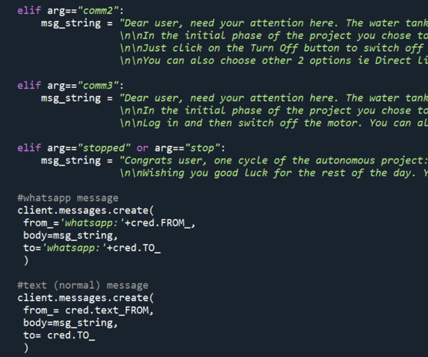The height and width of the screenshot is (357, 428).
Task: Click the closing parenthesis of the whatsapp call
Action: (x=26, y=261)
